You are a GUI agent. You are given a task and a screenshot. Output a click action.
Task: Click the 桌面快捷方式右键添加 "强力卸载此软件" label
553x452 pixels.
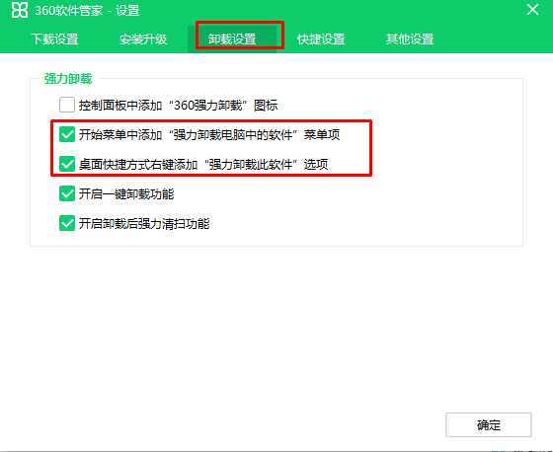pyautogui.click(x=203, y=164)
